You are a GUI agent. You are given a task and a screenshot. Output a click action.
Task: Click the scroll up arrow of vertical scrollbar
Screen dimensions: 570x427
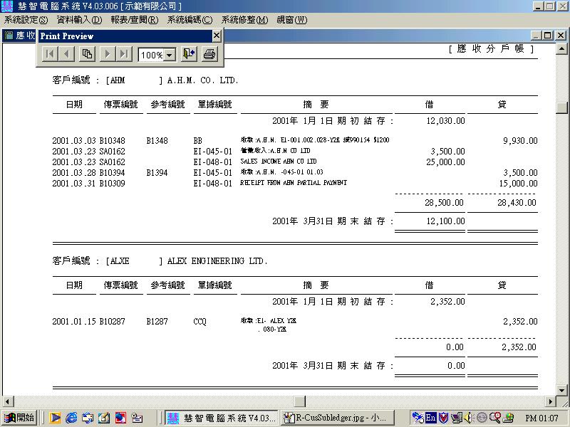click(562, 48)
